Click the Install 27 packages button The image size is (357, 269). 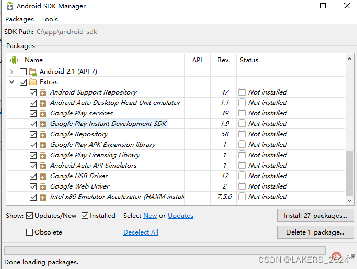click(x=316, y=215)
